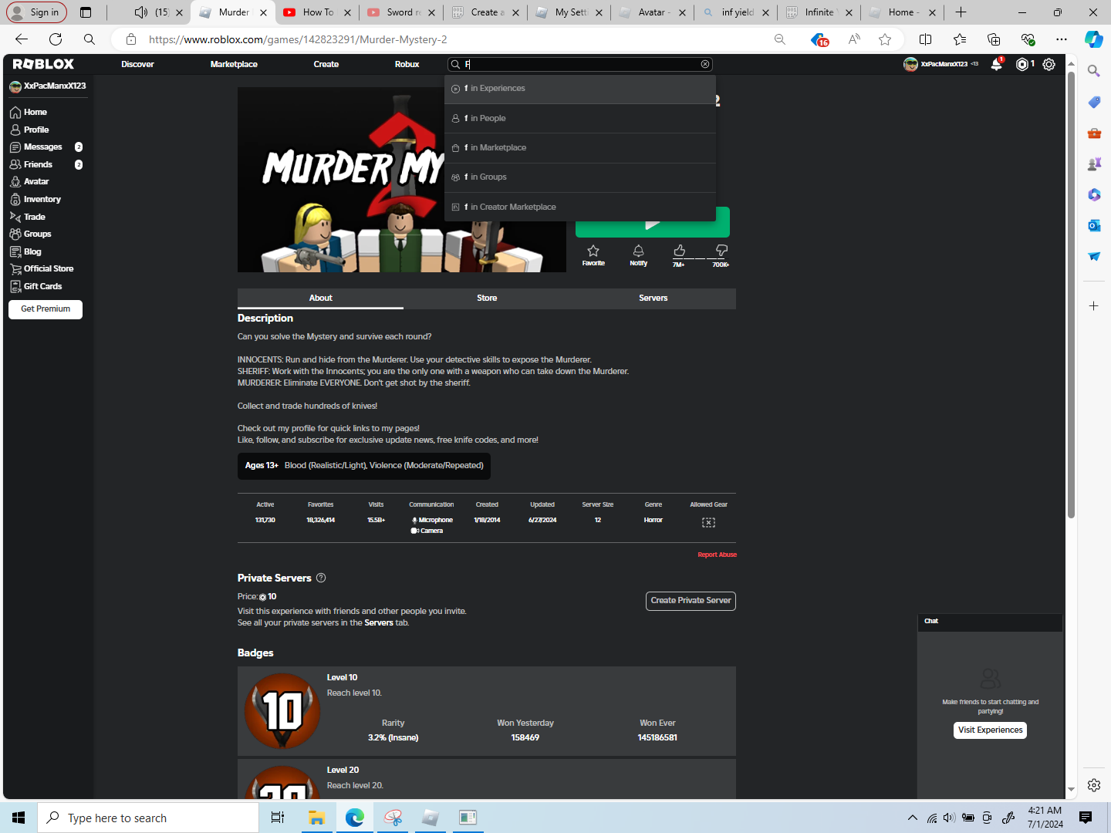Screen dimensions: 1111x833
Task: Click the browser back arrow
Action: pos(22,39)
